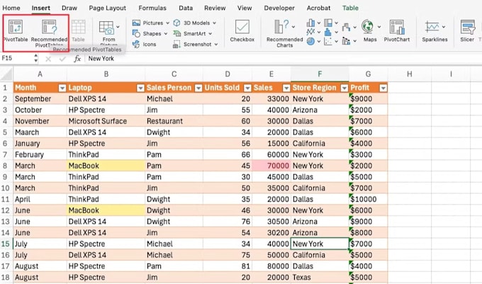Screen dimensions: 482x284
Task: Open the Table tab
Action: [x=350, y=8]
